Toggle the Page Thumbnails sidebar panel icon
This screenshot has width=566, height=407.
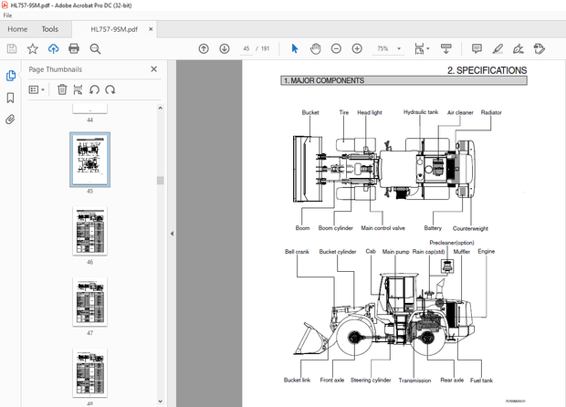coord(11,76)
